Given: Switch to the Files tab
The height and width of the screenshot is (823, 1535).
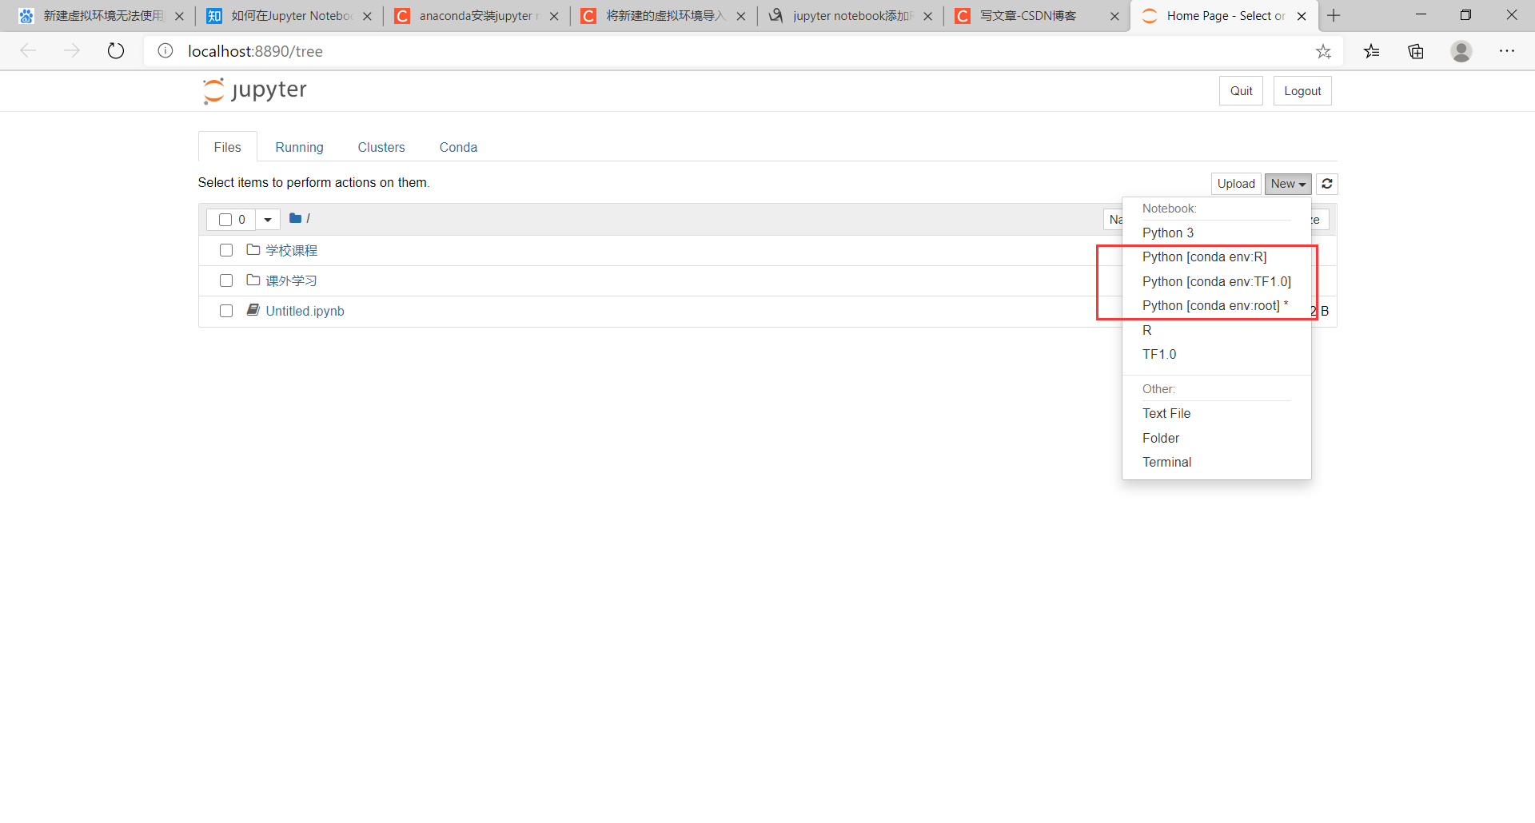Looking at the screenshot, I should pos(227,147).
